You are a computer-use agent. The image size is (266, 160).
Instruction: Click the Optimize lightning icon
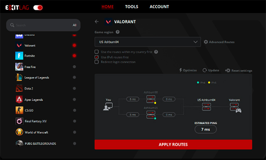(181, 70)
